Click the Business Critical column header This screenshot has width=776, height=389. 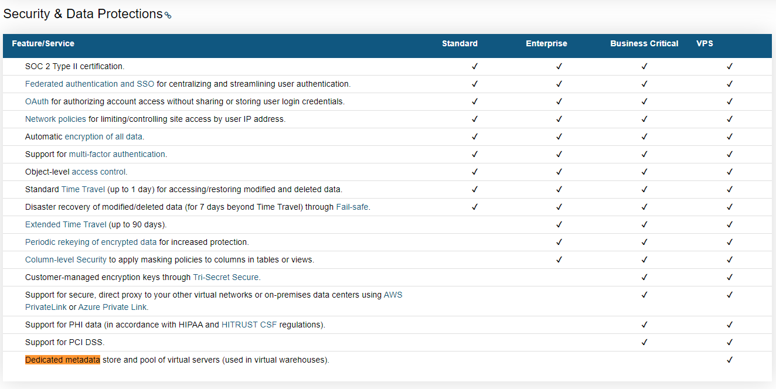644,43
